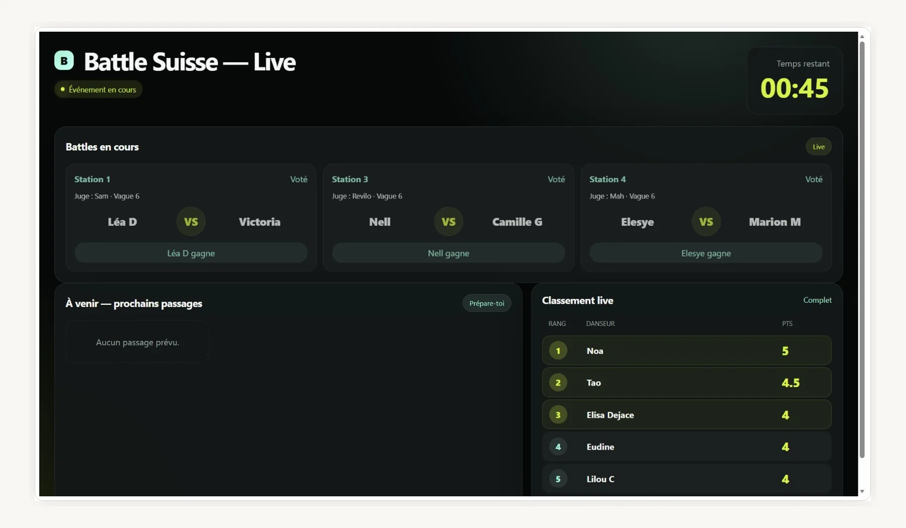Viewport: 906px width, 528px height.
Task: Click the scrollbar up arrow
Action: point(862,36)
